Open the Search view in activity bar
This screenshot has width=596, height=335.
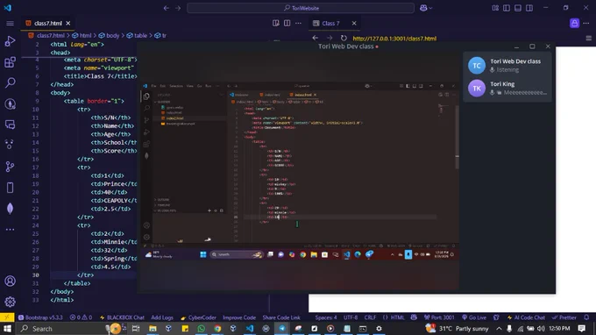[x=10, y=82]
